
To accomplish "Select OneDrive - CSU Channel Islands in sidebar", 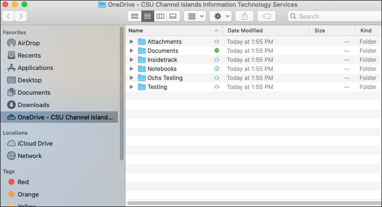I will click(x=59, y=117).
